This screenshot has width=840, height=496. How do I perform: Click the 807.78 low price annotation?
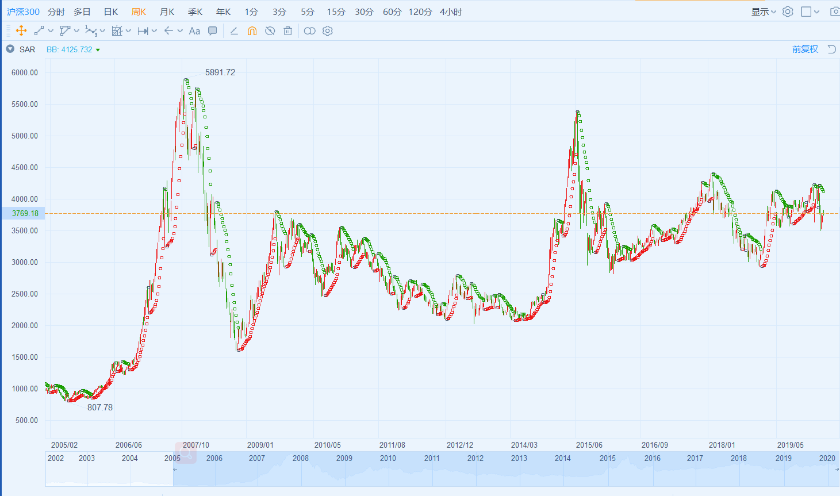pyautogui.click(x=100, y=407)
